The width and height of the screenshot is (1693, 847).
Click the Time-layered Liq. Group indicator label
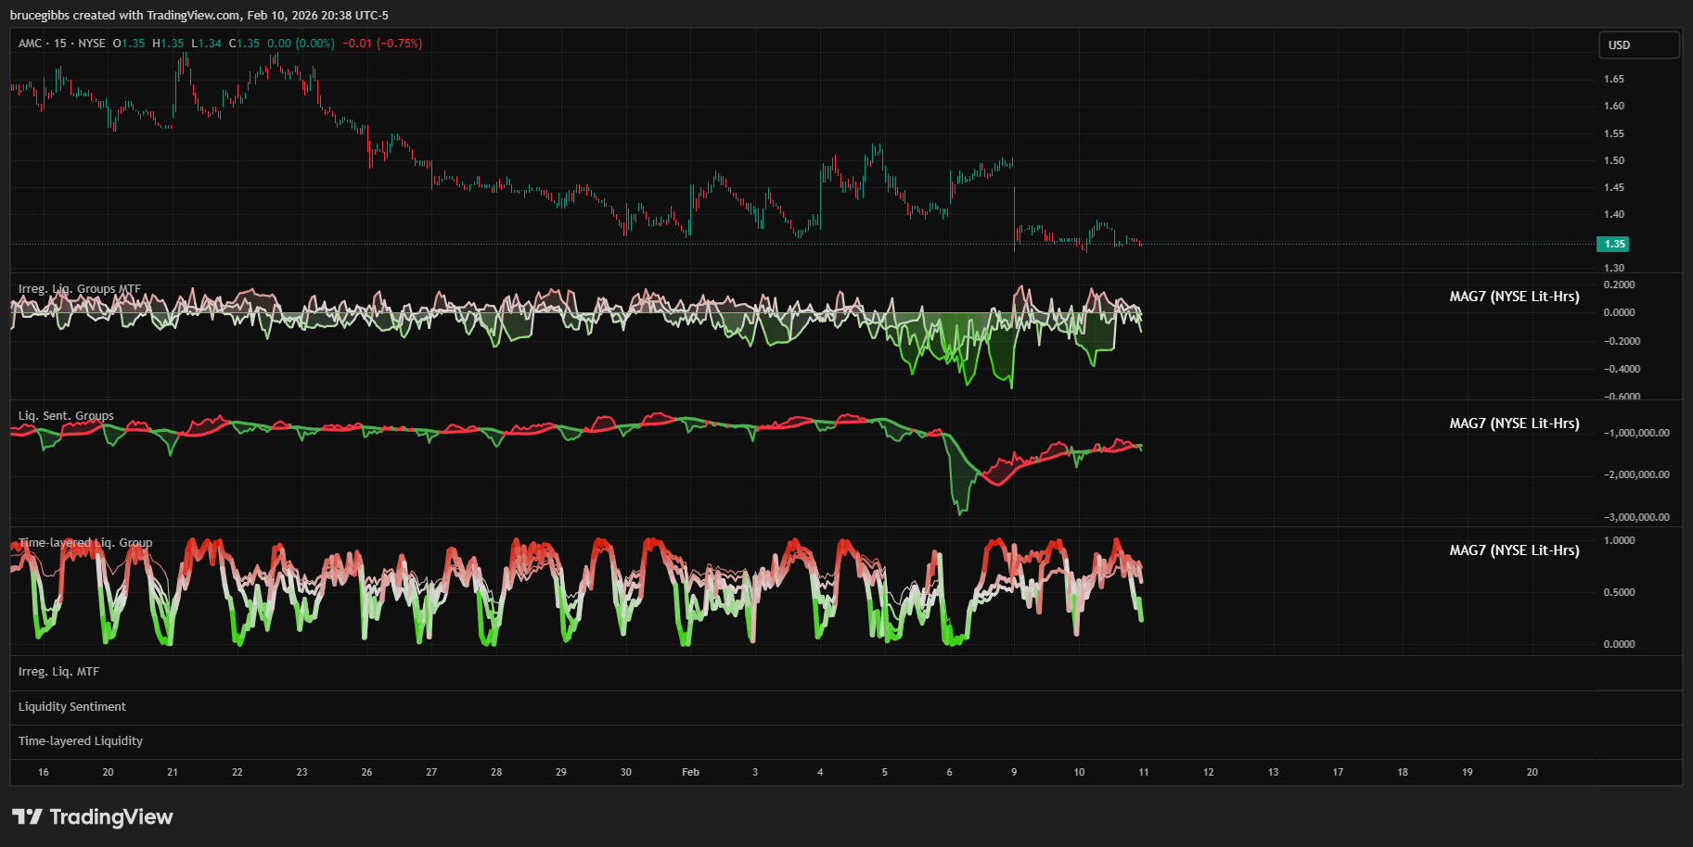[85, 543]
